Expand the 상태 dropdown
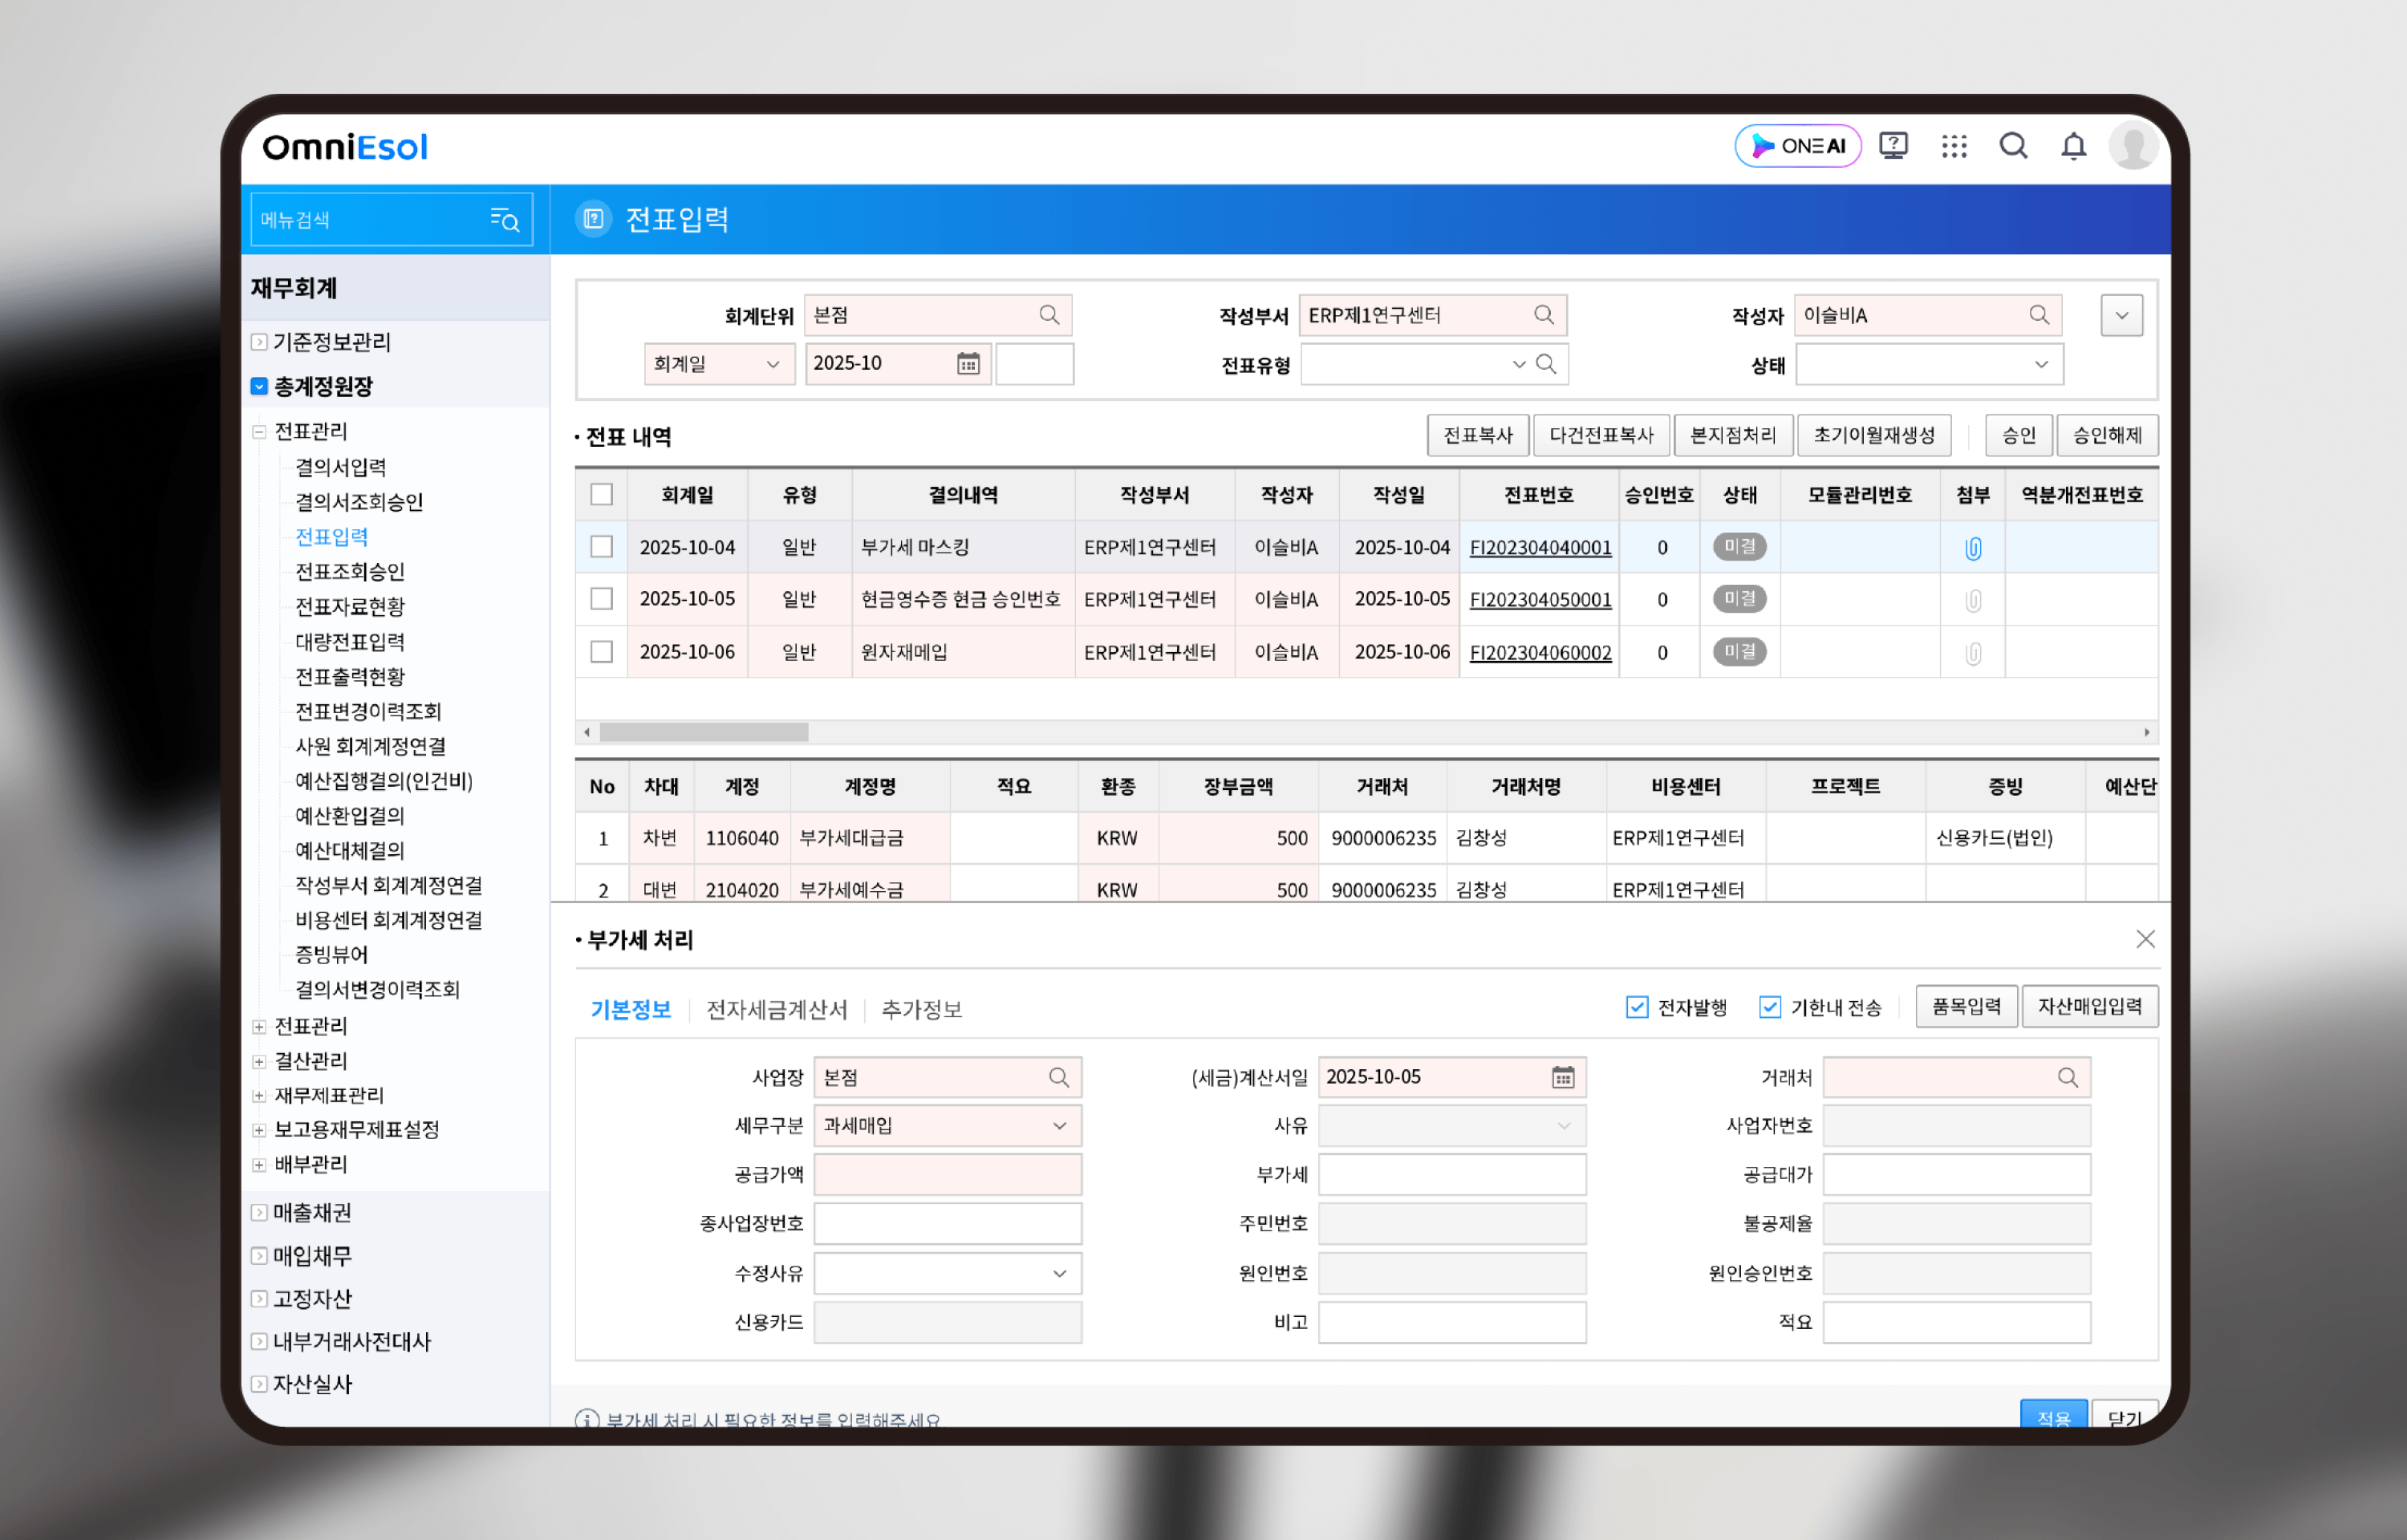This screenshot has width=2407, height=1540. pos(1928,365)
